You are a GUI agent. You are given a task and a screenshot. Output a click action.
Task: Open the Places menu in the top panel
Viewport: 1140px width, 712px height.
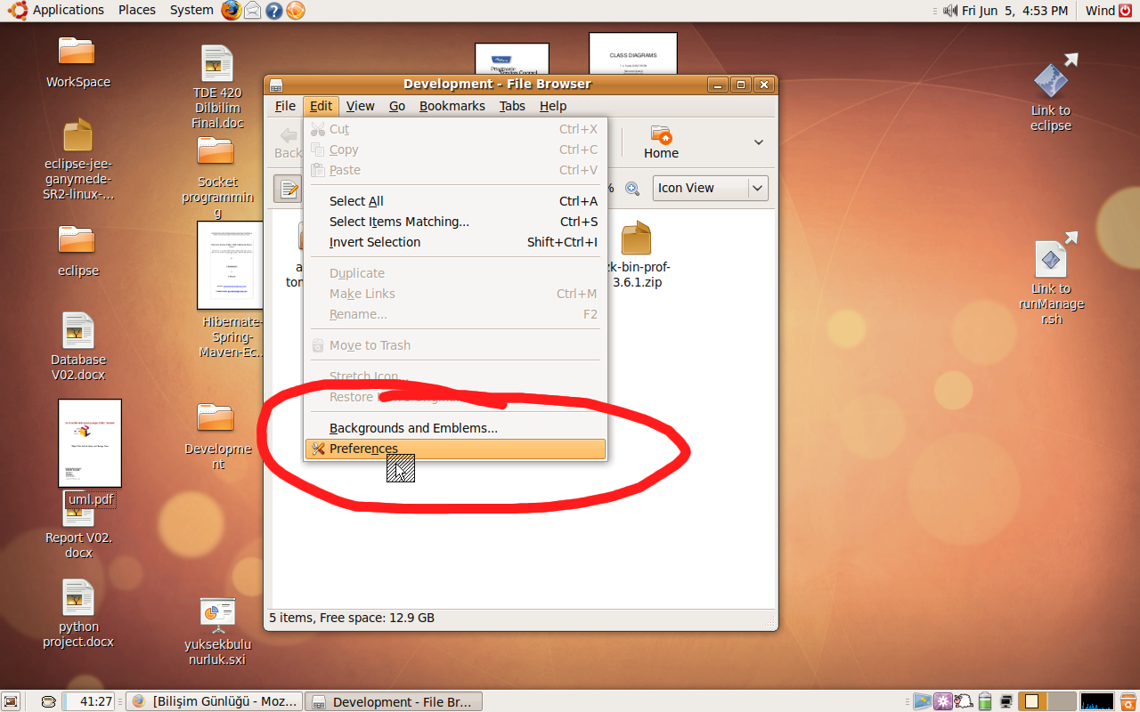137,10
